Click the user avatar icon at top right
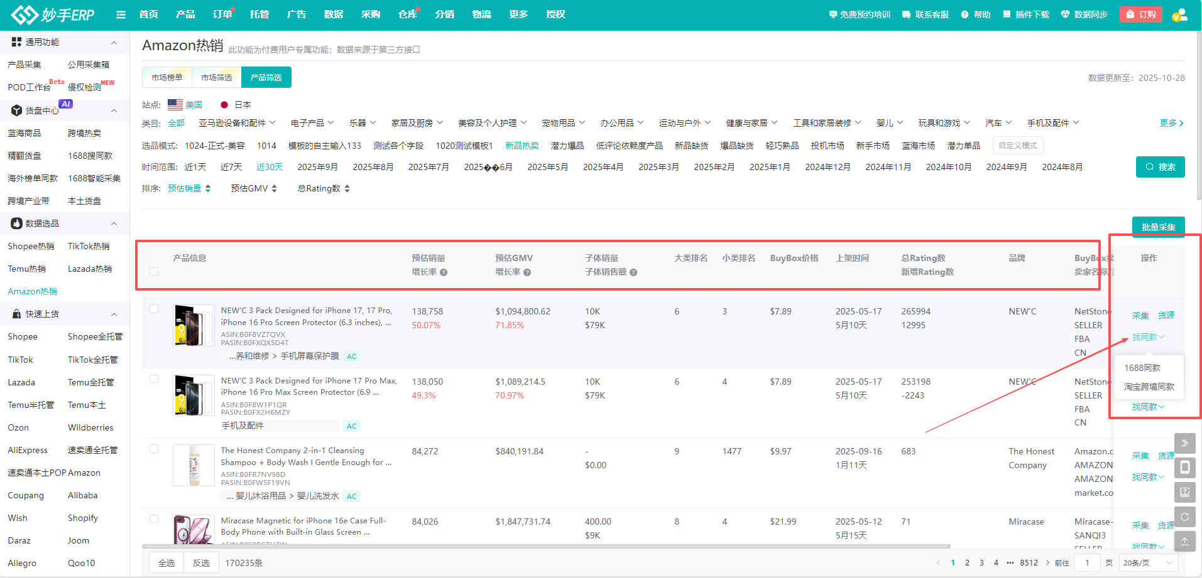1202x578 pixels. (x=1179, y=14)
